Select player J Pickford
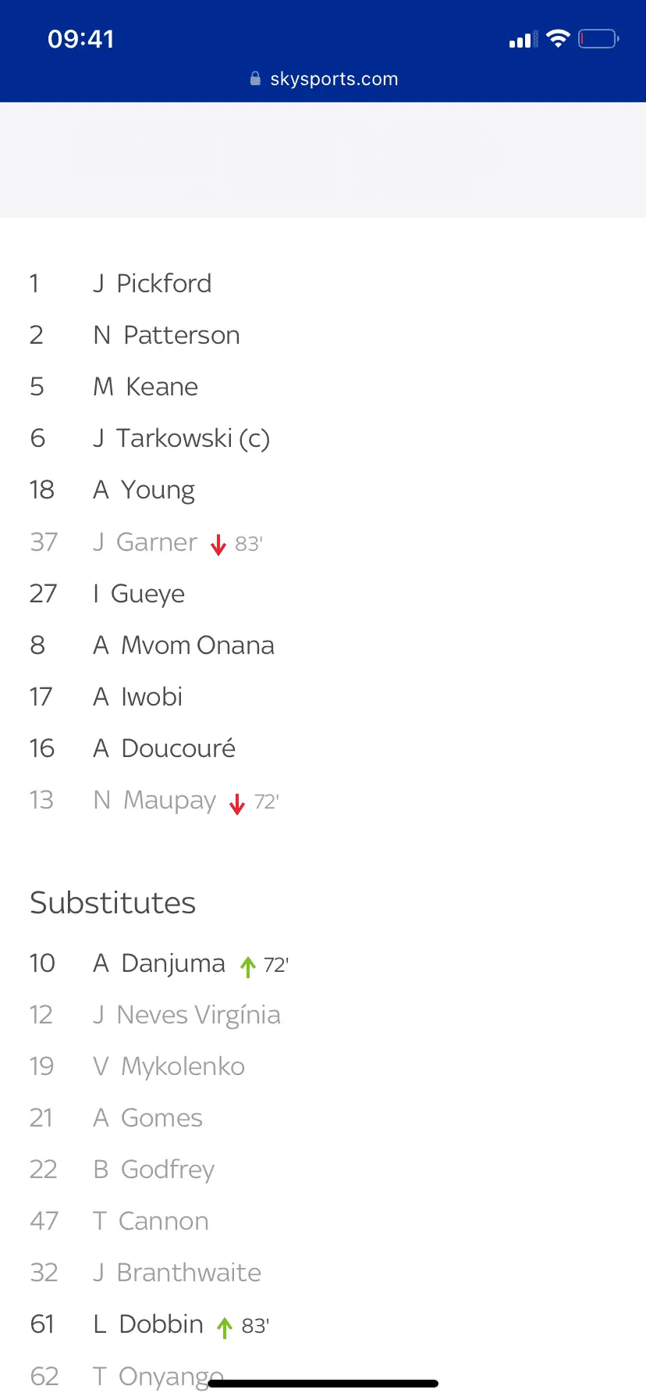The image size is (646, 1400). coord(153,284)
